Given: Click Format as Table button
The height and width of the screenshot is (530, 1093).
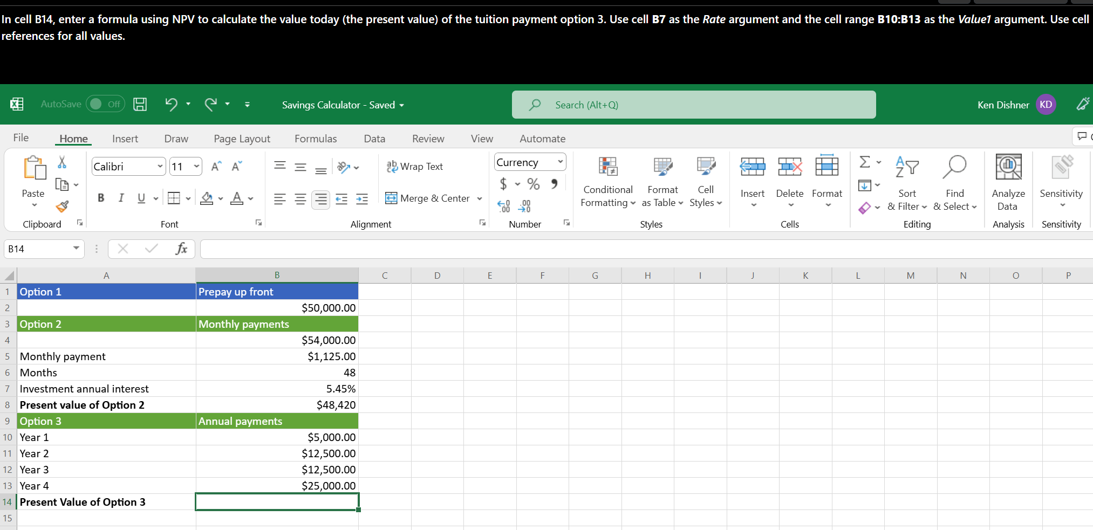Looking at the screenshot, I should [662, 182].
